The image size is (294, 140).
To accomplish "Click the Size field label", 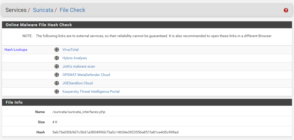I will click(x=41, y=122).
